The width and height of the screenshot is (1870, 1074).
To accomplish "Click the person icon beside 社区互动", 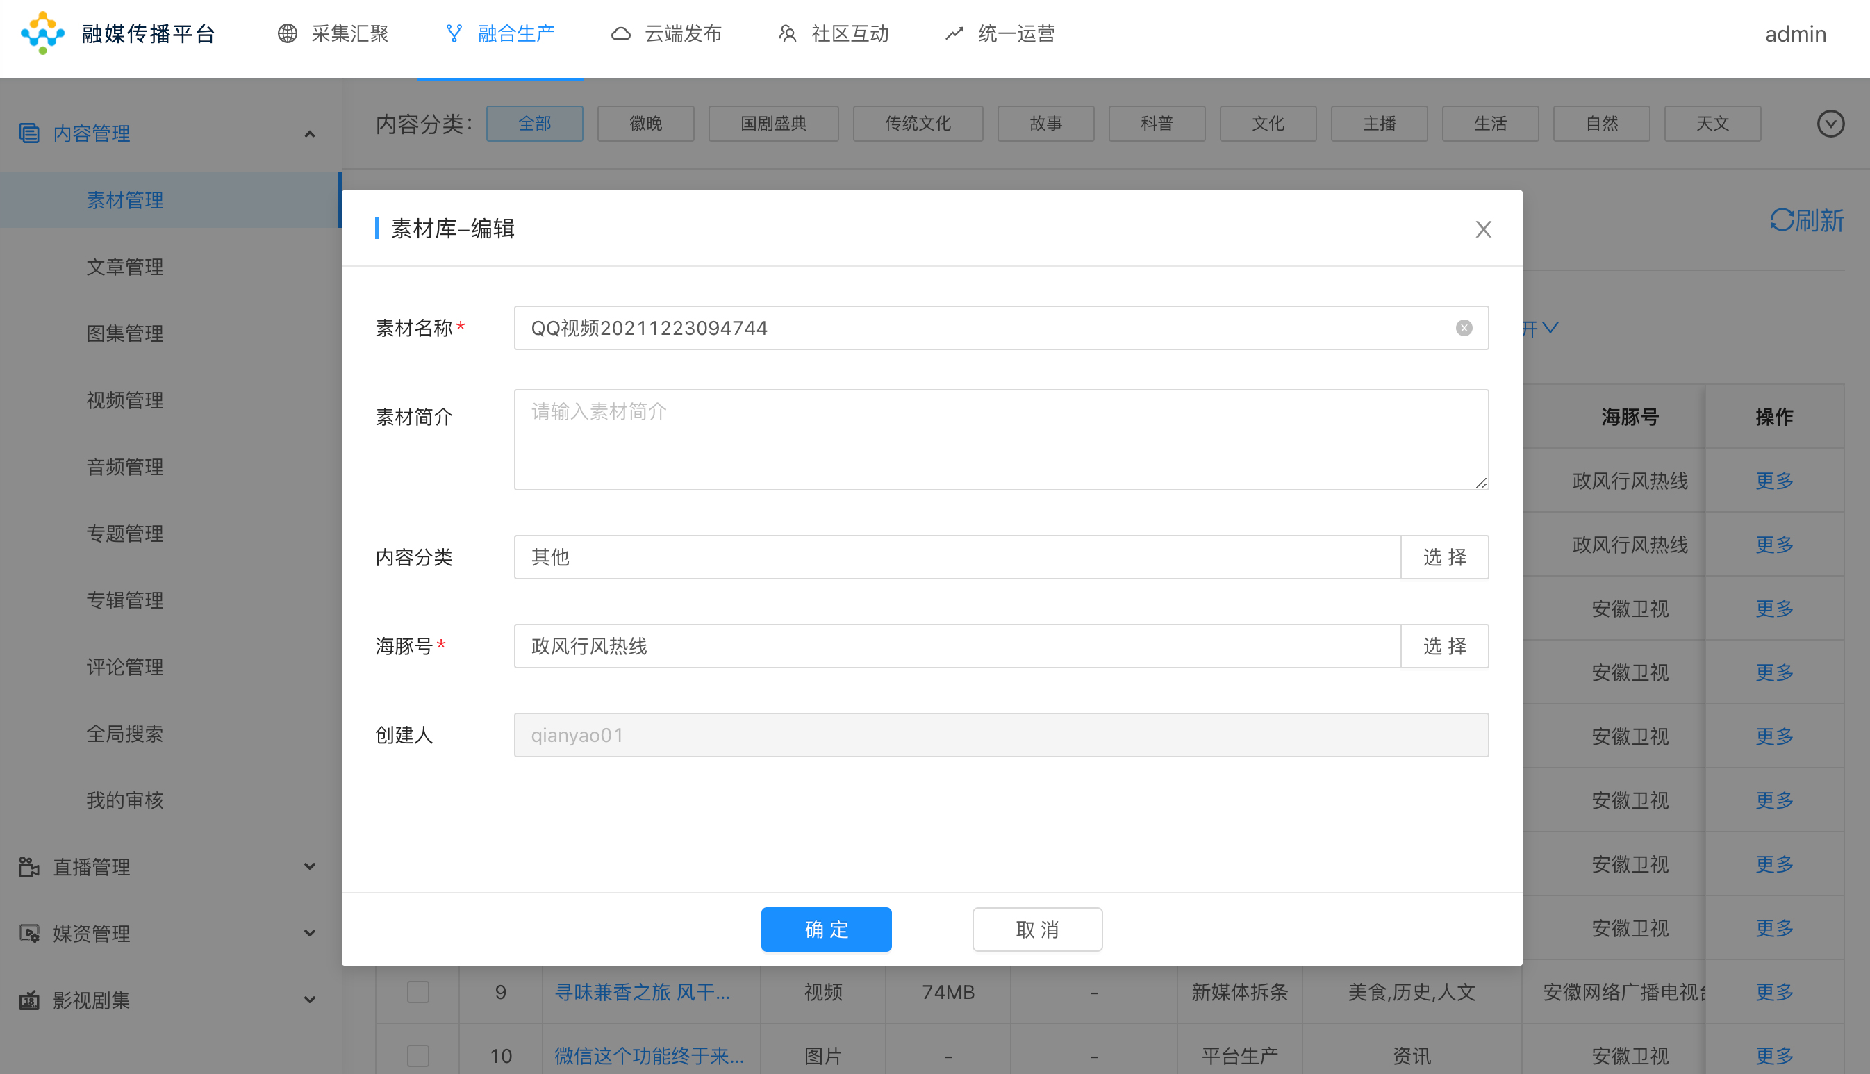I will pyautogui.click(x=788, y=34).
